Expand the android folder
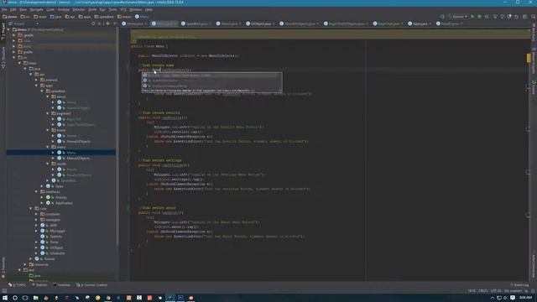The width and height of the screenshot is (537, 302). click(36, 80)
